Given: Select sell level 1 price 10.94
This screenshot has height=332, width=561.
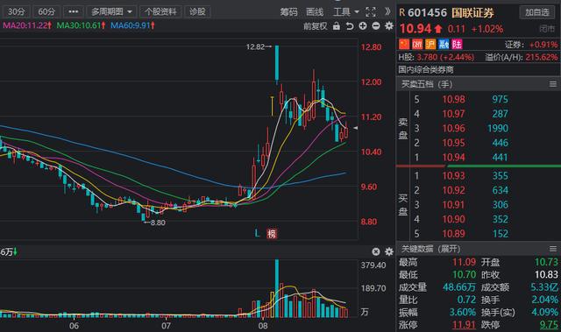Looking at the screenshot, I should click(454, 158).
